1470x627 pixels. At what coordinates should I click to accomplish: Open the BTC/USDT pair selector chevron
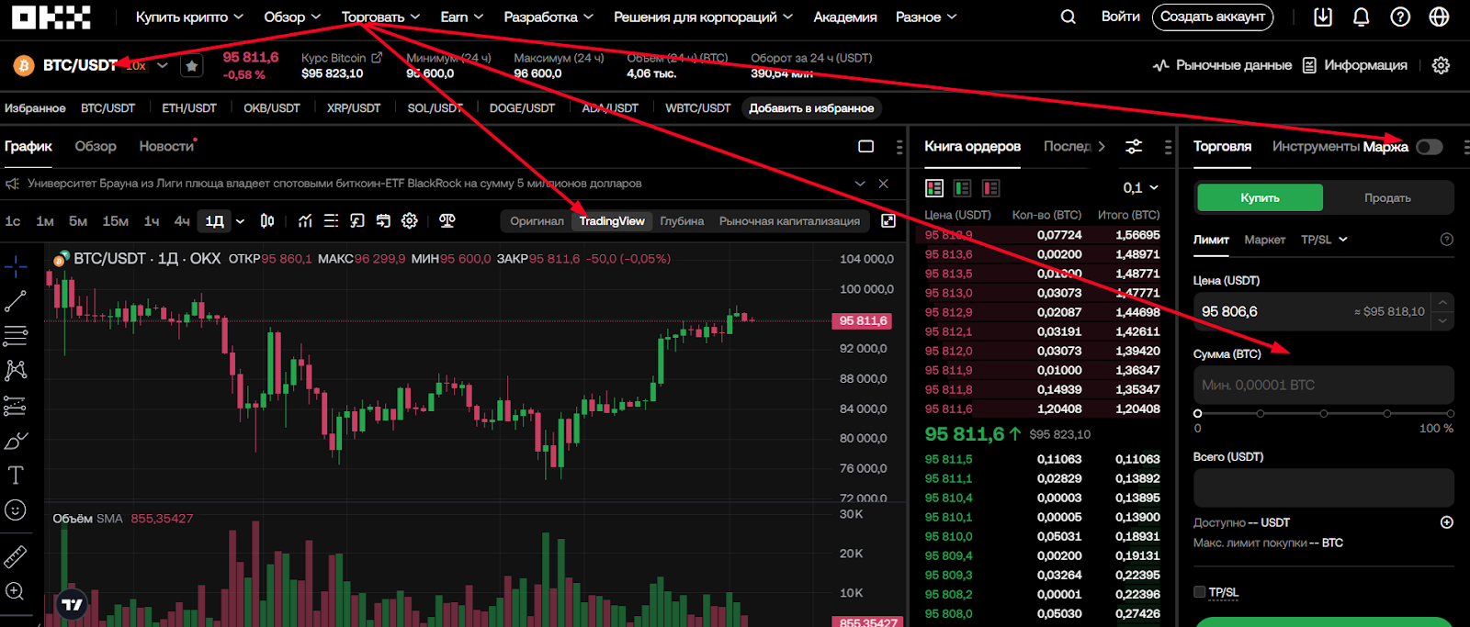point(163,65)
